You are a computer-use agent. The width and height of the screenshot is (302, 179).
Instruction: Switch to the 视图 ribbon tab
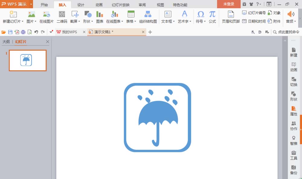[x=160, y=5]
